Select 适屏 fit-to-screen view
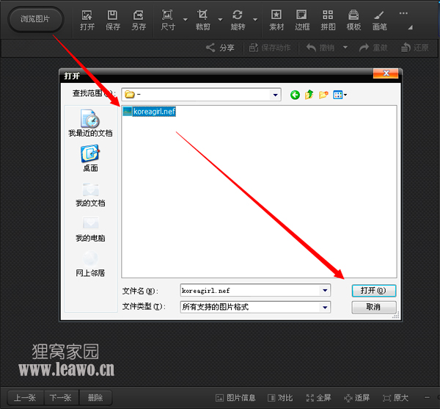The width and height of the screenshot is (440, 409). 357,398
